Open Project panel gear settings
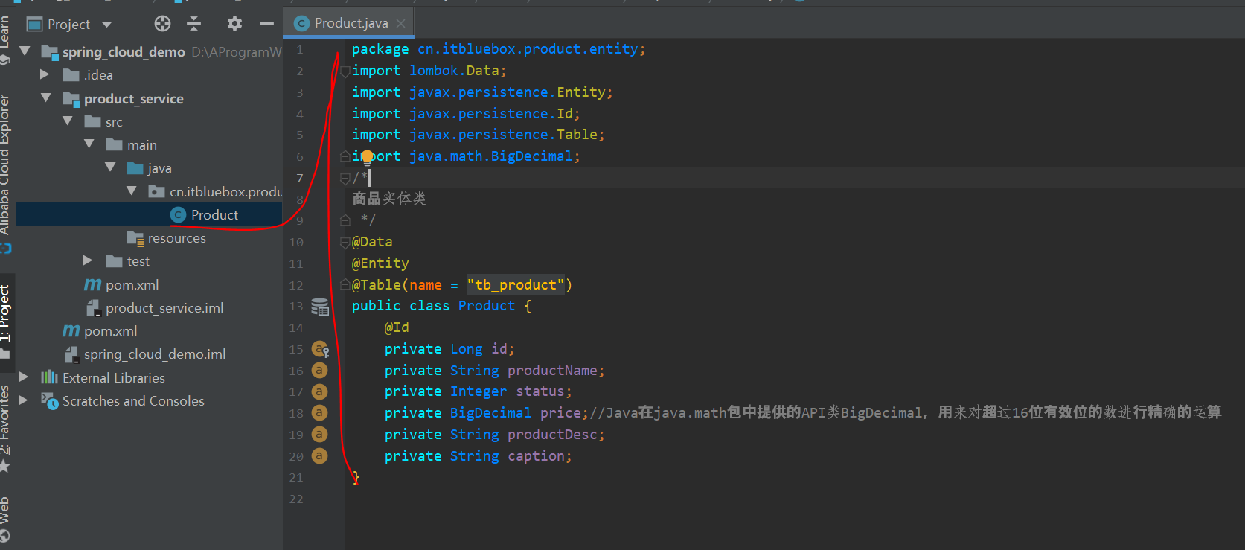 tap(234, 24)
